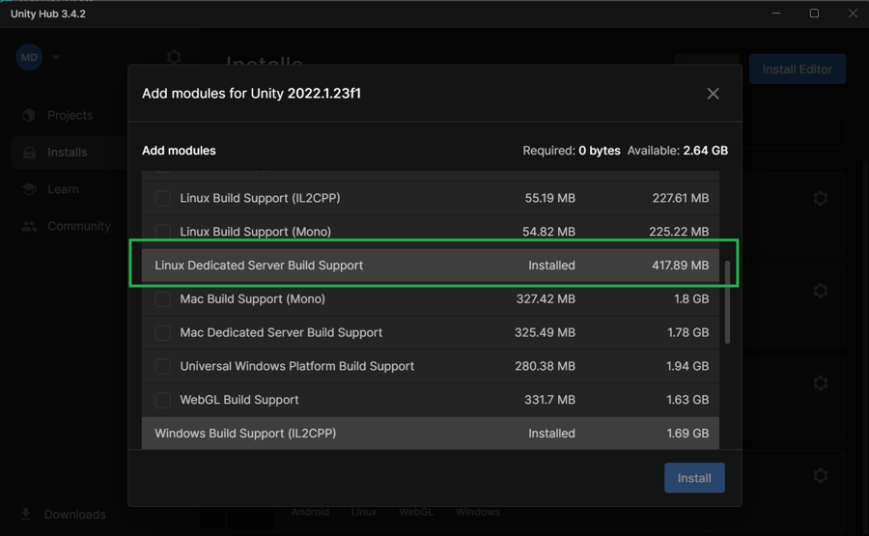This screenshot has width=869, height=536.
Task: Click the Community people icon
Action: point(29,226)
